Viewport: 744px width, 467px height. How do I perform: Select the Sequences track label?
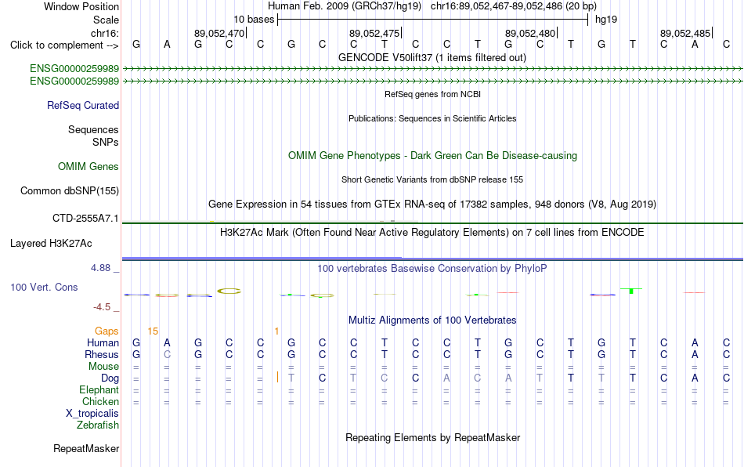(93, 129)
